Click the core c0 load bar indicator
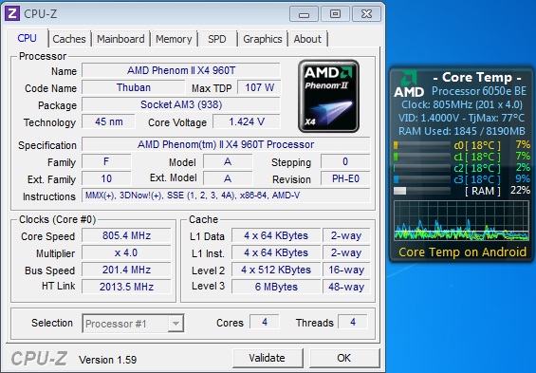 point(422,145)
